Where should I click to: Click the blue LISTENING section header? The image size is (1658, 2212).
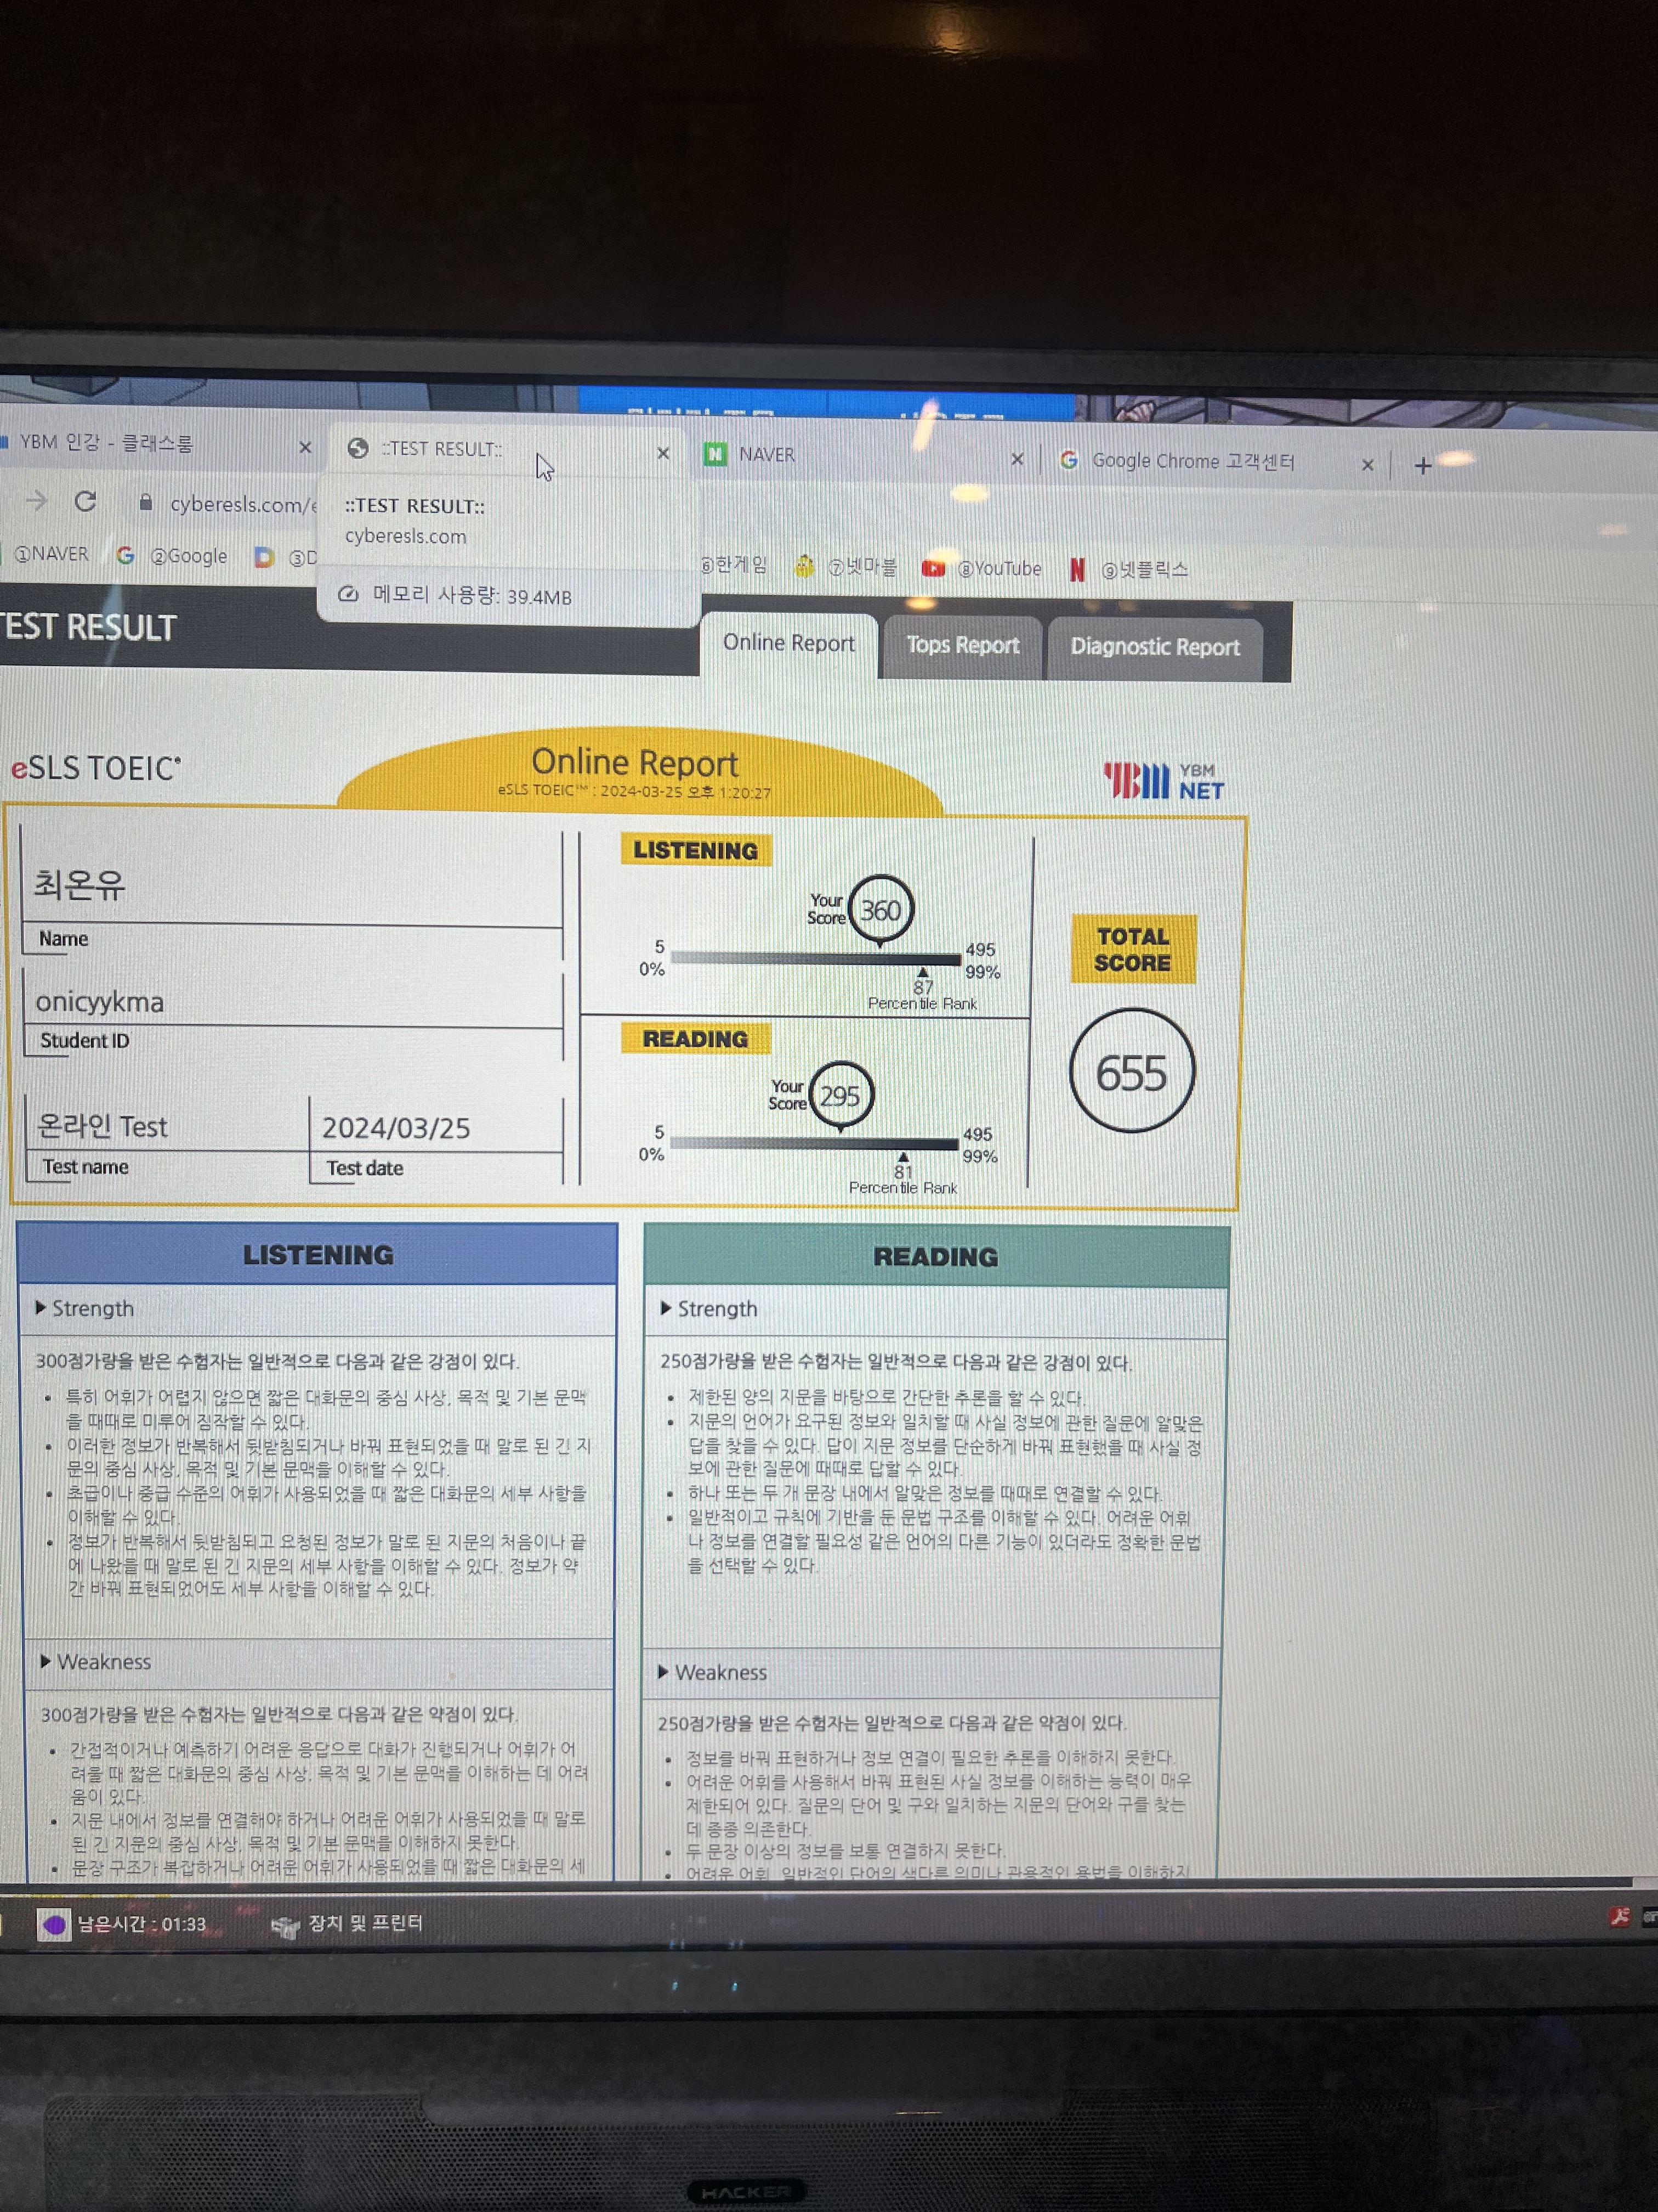(x=318, y=1255)
